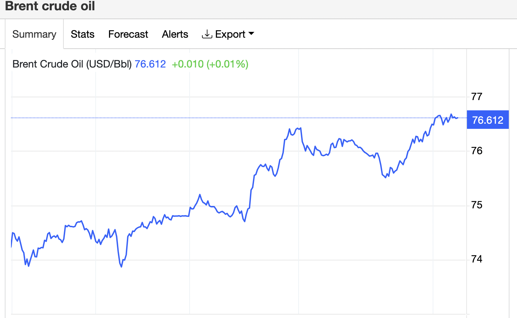Screen dimensions: 517x318
Task: Expand the Export dropdown
Action: (228, 34)
